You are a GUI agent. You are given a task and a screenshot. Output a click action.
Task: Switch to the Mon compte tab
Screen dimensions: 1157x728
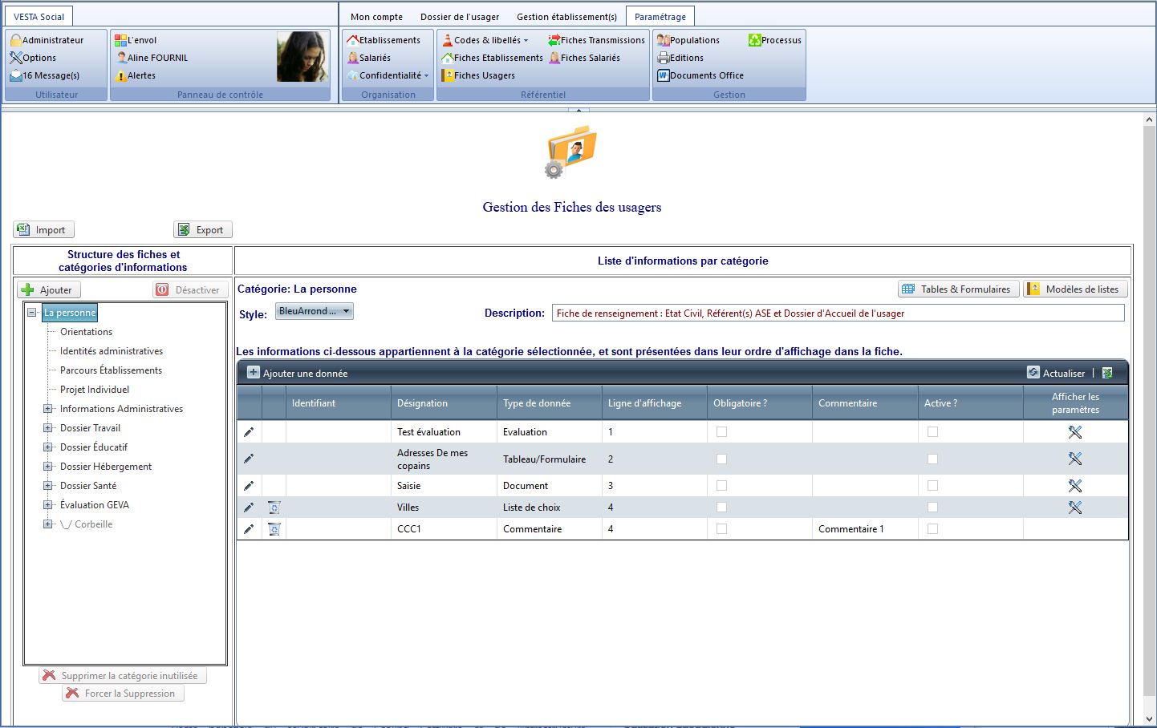click(376, 17)
